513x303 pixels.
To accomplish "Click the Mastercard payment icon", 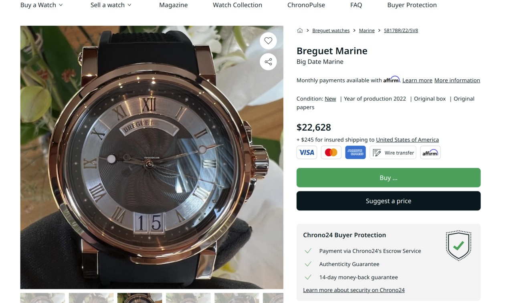I will tap(331, 153).
